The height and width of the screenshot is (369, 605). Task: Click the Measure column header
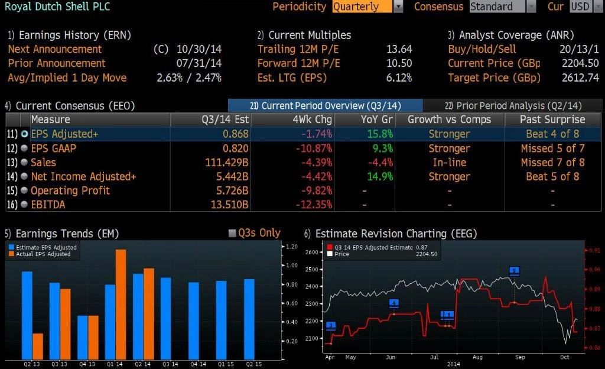click(x=100, y=119)
